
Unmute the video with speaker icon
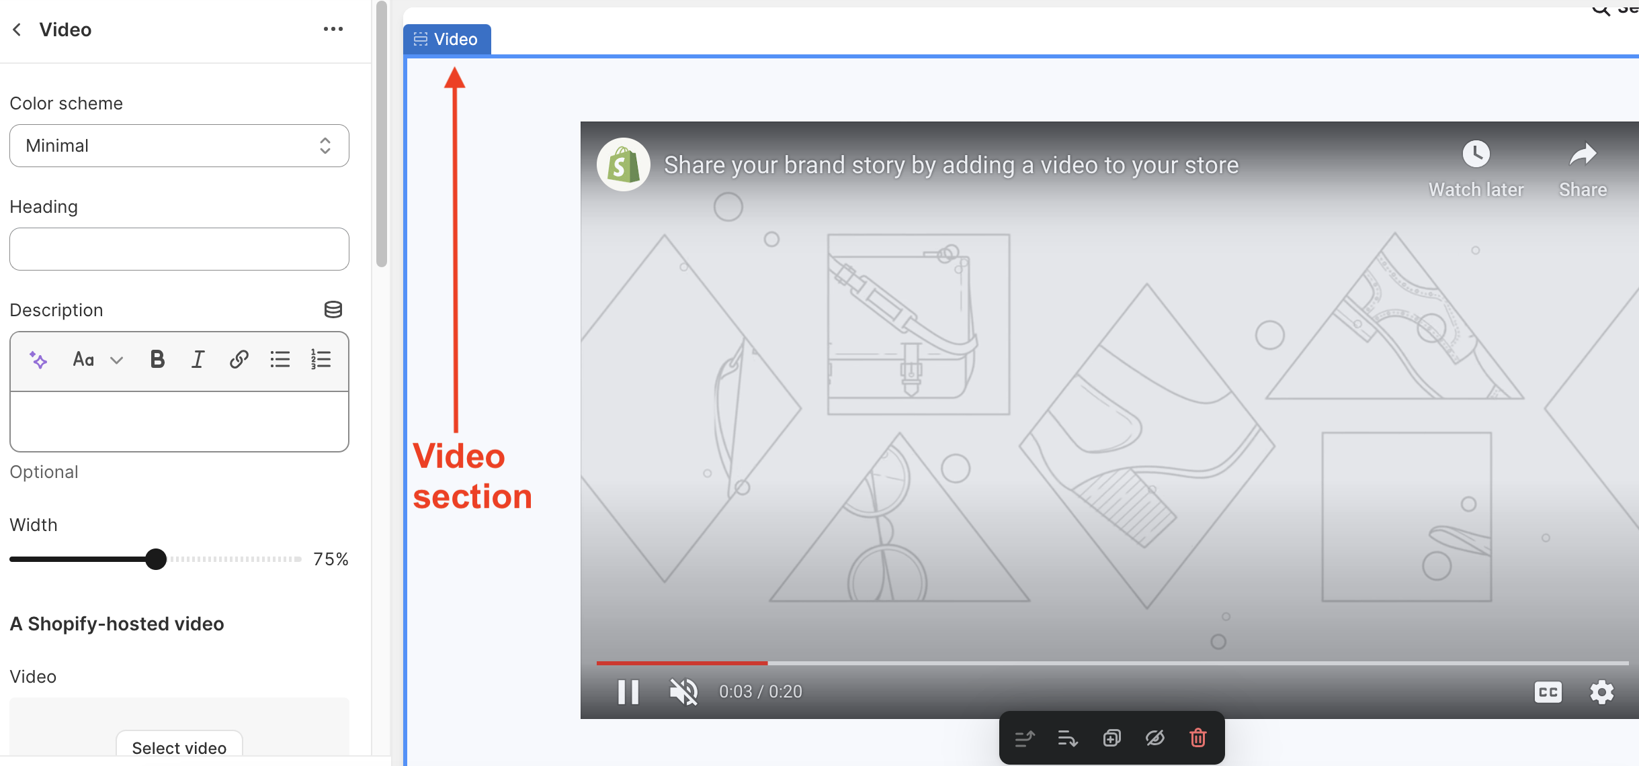click(684, 692)
